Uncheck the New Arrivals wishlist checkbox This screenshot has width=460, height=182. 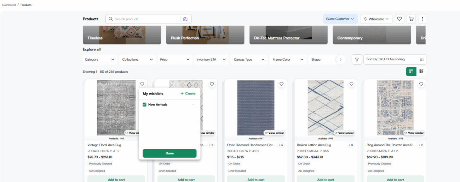[144, 105]
